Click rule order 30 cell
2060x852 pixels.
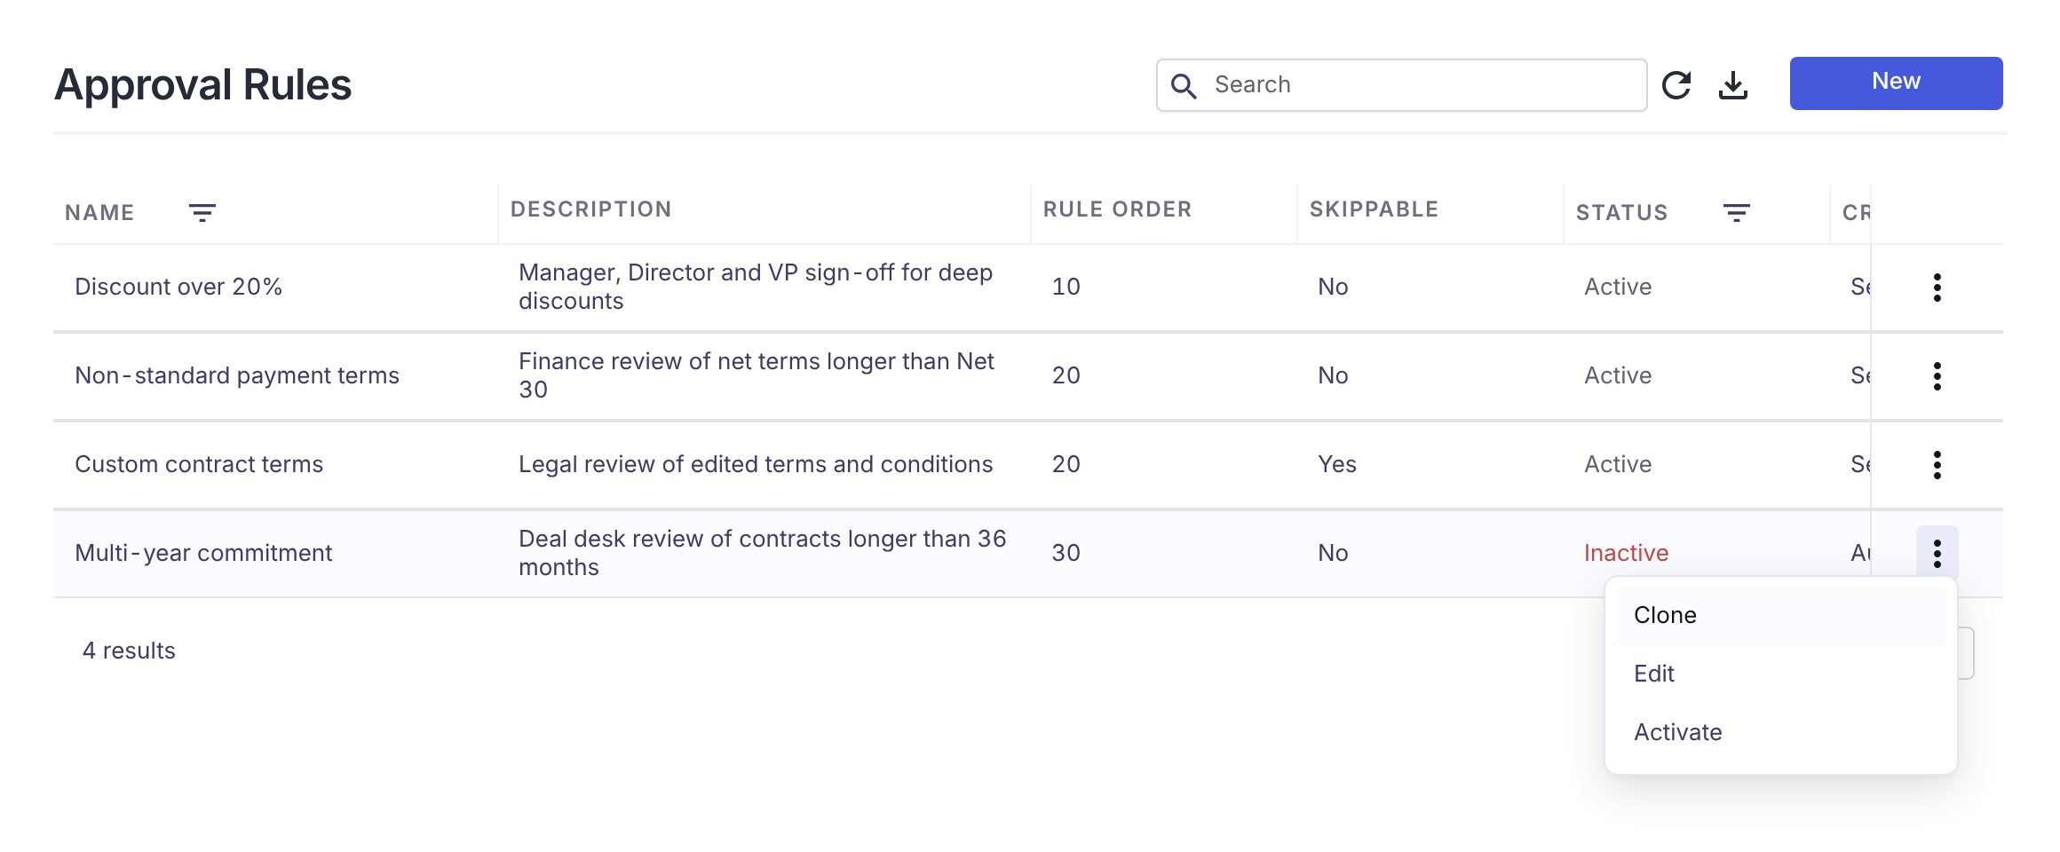click(1066, 553)
